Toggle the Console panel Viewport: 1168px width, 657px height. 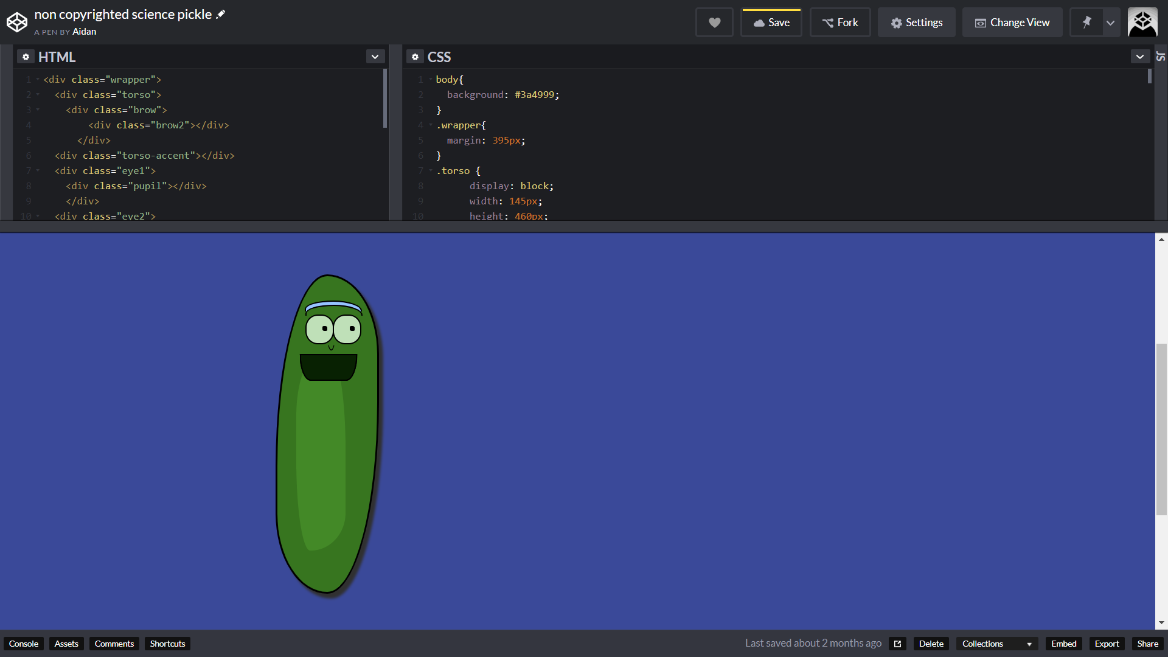coord(24,644)
